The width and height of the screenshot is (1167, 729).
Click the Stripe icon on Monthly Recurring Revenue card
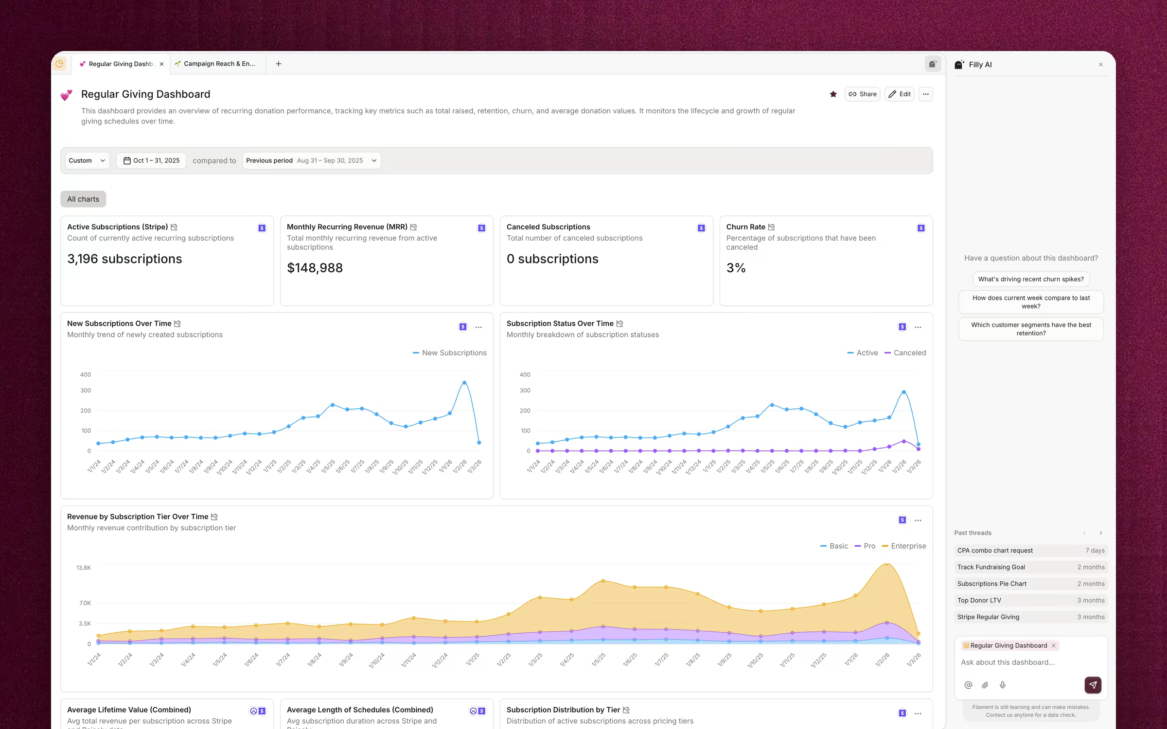pyautogui.click(x=482, y=228)
